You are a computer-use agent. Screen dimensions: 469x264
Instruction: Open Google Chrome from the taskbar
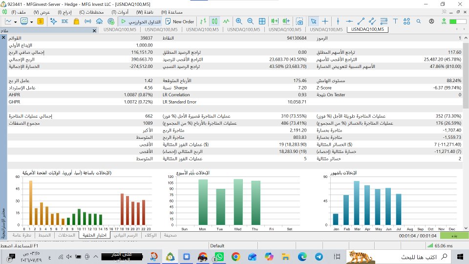(235, 257)
